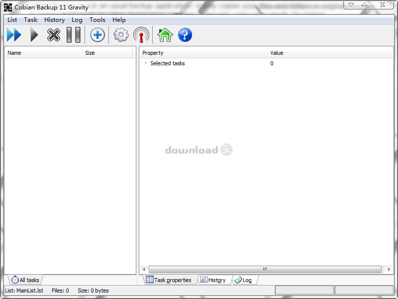This screenshot has height=299, width=398.
Task: Click the horizontal scrollbar left arrow
Action: [x=144, y=269]
